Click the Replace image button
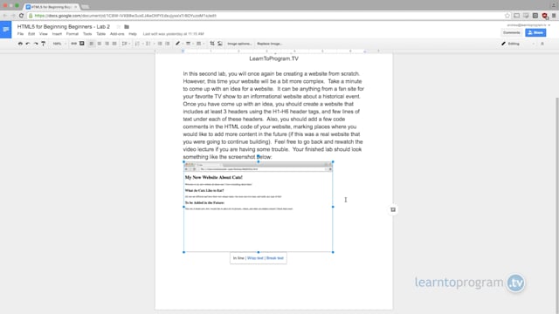 click(x=270, y=44)
